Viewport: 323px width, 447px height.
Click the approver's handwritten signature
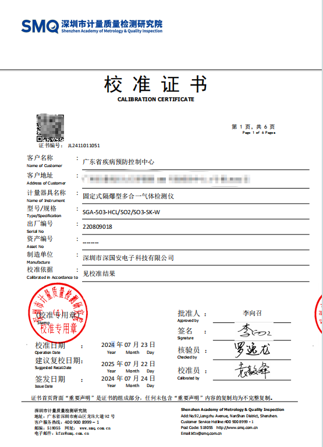[254, 331]
